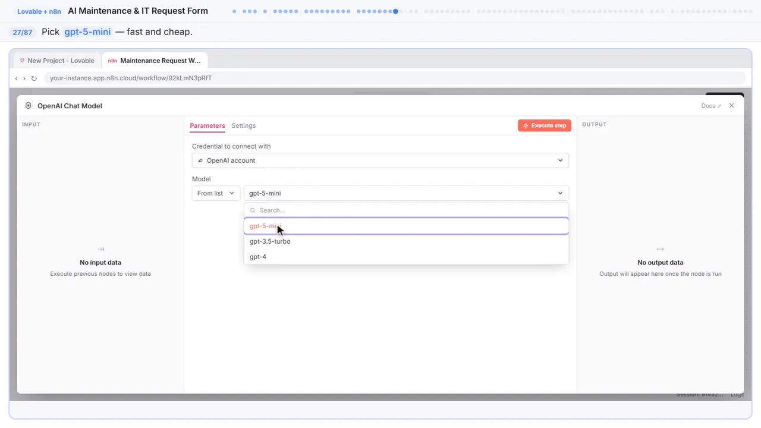Open the From list mode dropdown

(x=216, y=193)
